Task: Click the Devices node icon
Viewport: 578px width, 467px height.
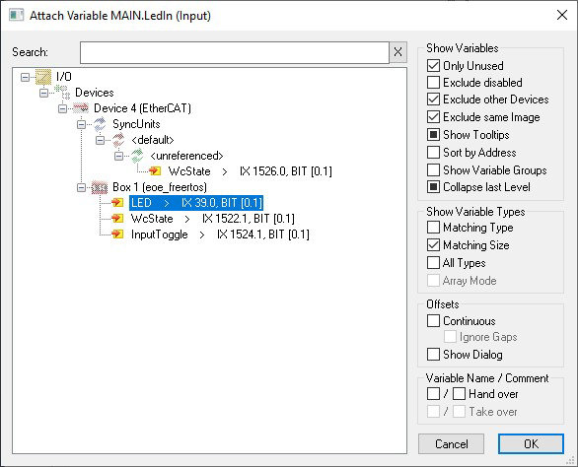Action: [62, 92]
